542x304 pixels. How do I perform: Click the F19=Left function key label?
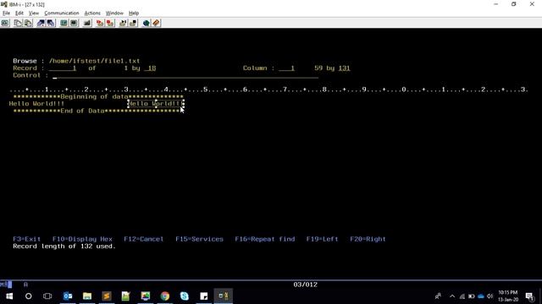[x=322, y=239]
